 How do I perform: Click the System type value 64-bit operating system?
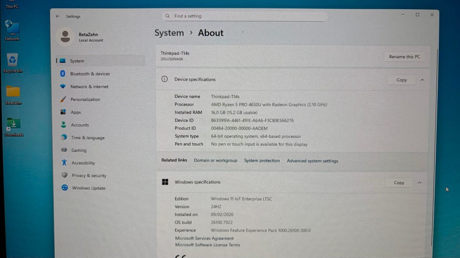coord(256,136)
